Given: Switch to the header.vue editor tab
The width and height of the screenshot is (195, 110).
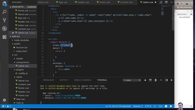Looking at the screenshot, I should point(82,2).
